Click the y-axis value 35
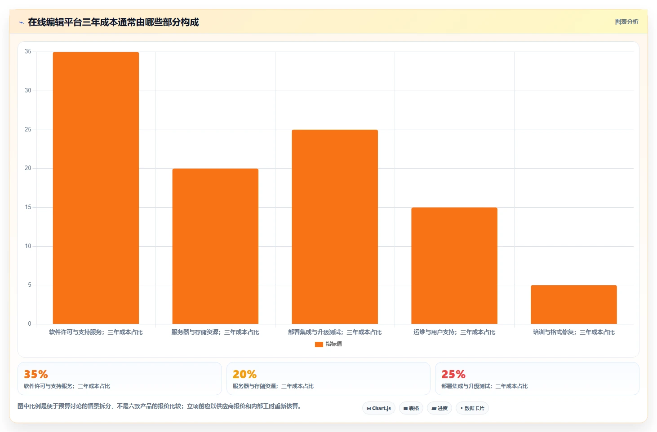 28,52
